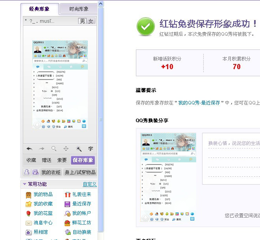
Task: Click the 自定义 link
Action: [x=89, y=184]
